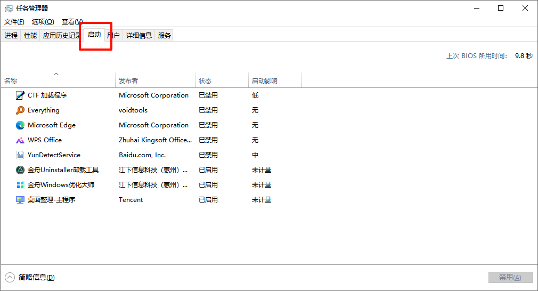The width and height of the screenshot is (538, 291).
Task: Sort by the 发布者 column header
Action: click(155, 80)
